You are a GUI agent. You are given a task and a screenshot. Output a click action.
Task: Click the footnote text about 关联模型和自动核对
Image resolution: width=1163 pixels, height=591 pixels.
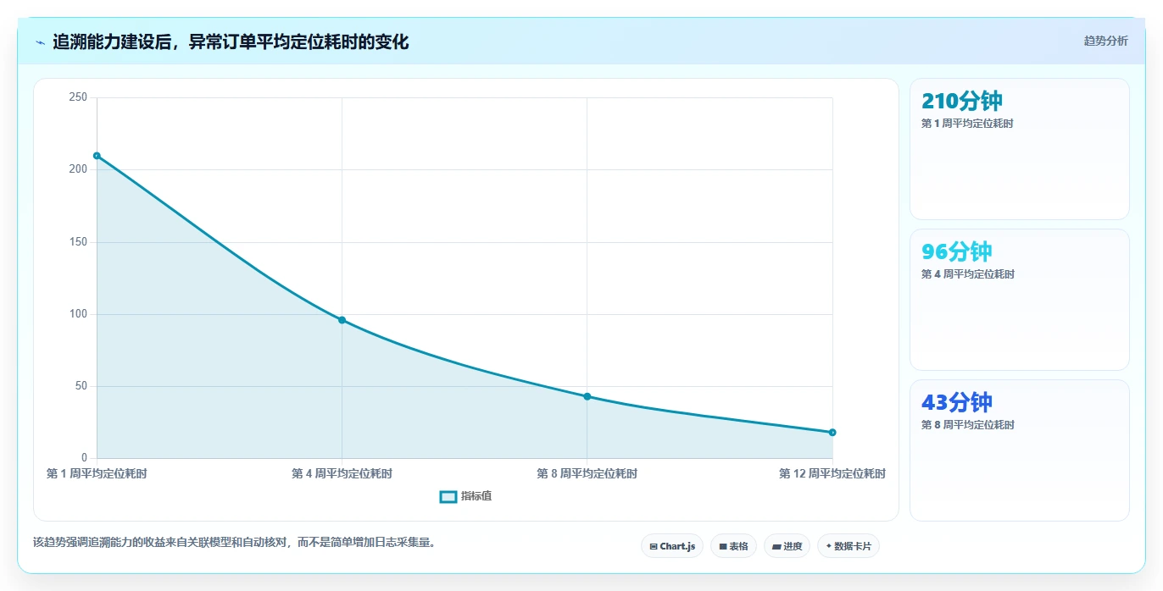[235, 543]
